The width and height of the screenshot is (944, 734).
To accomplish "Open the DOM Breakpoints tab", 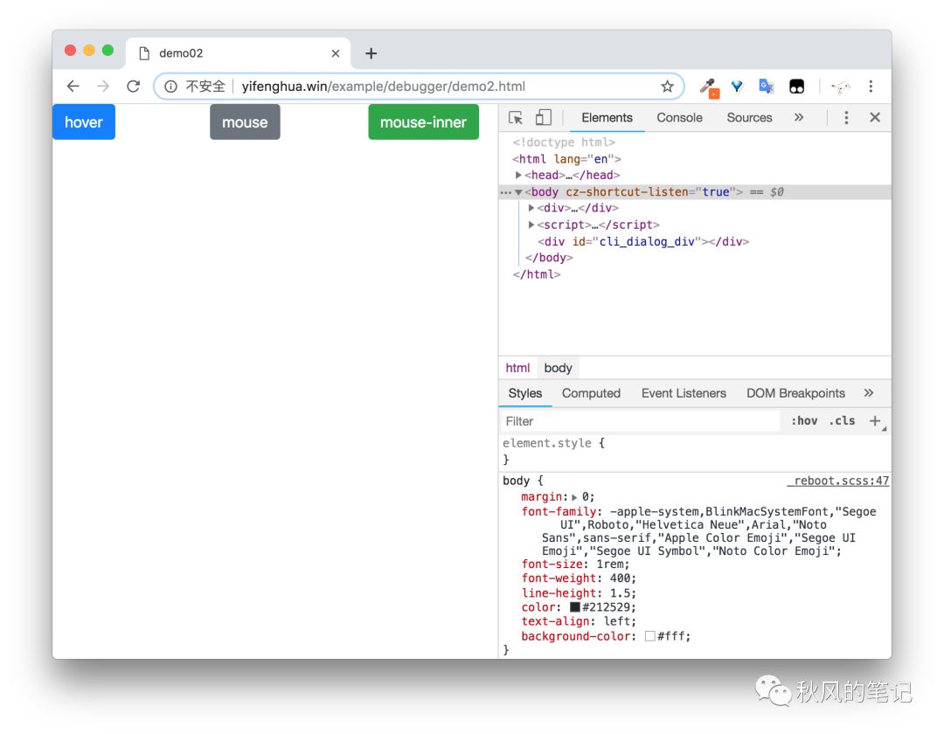I will [795, 393].
